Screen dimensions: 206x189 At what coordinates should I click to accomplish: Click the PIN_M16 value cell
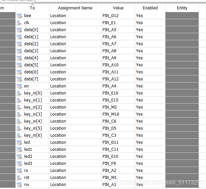point(118,114)
